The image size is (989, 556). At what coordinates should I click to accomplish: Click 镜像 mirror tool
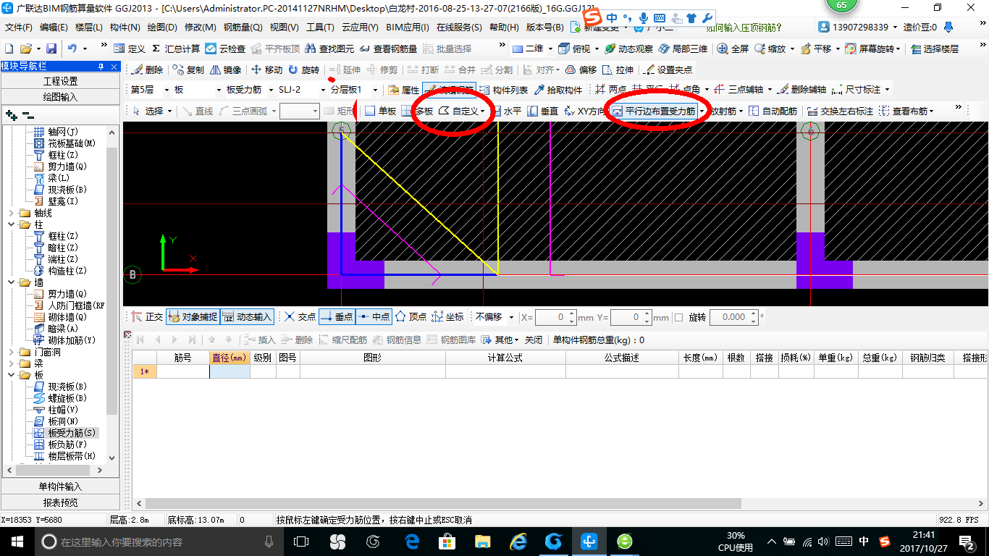pyautogui.click(x=226, y=69)
